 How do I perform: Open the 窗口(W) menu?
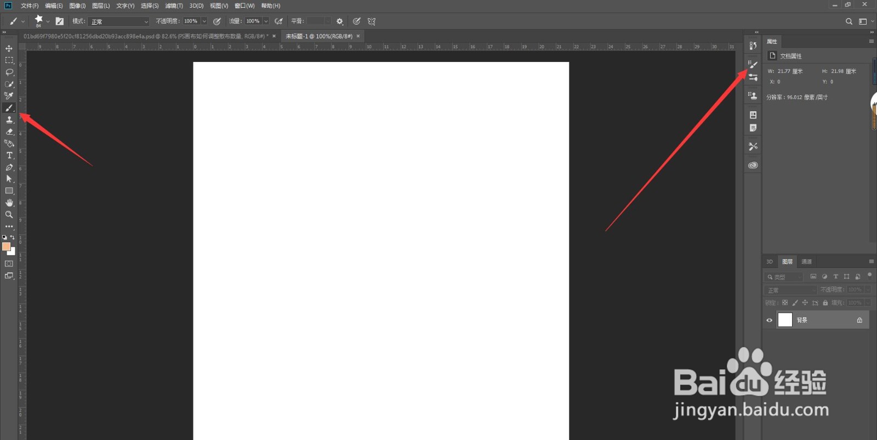pos(244,5)
